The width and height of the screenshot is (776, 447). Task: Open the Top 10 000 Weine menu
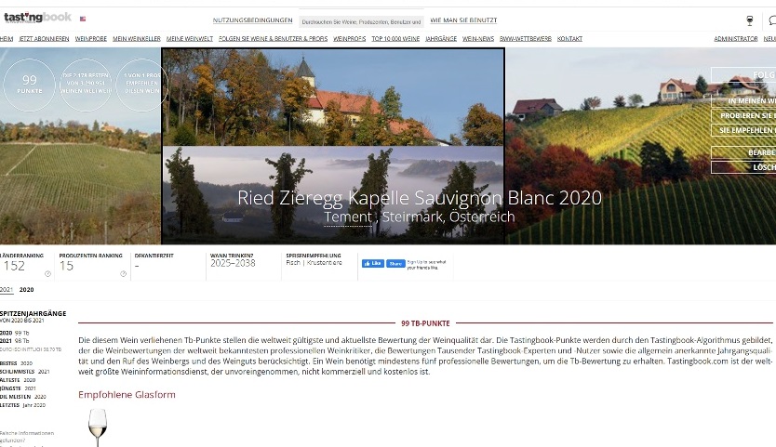pyautogui.click(x=395, y=39)
